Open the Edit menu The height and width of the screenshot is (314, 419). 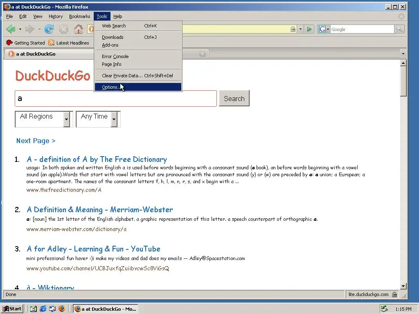point(23,16)
